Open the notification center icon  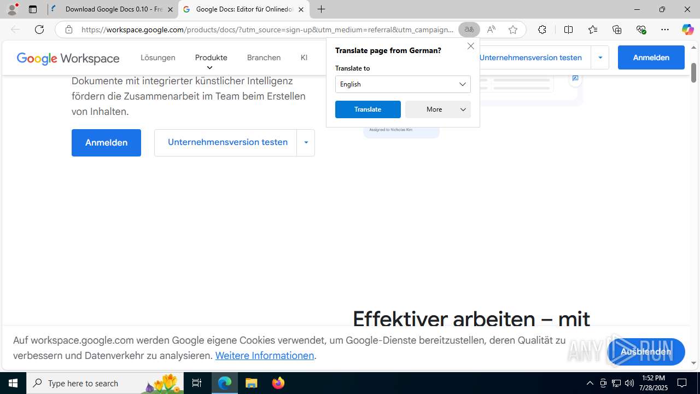tap(682, 383)
